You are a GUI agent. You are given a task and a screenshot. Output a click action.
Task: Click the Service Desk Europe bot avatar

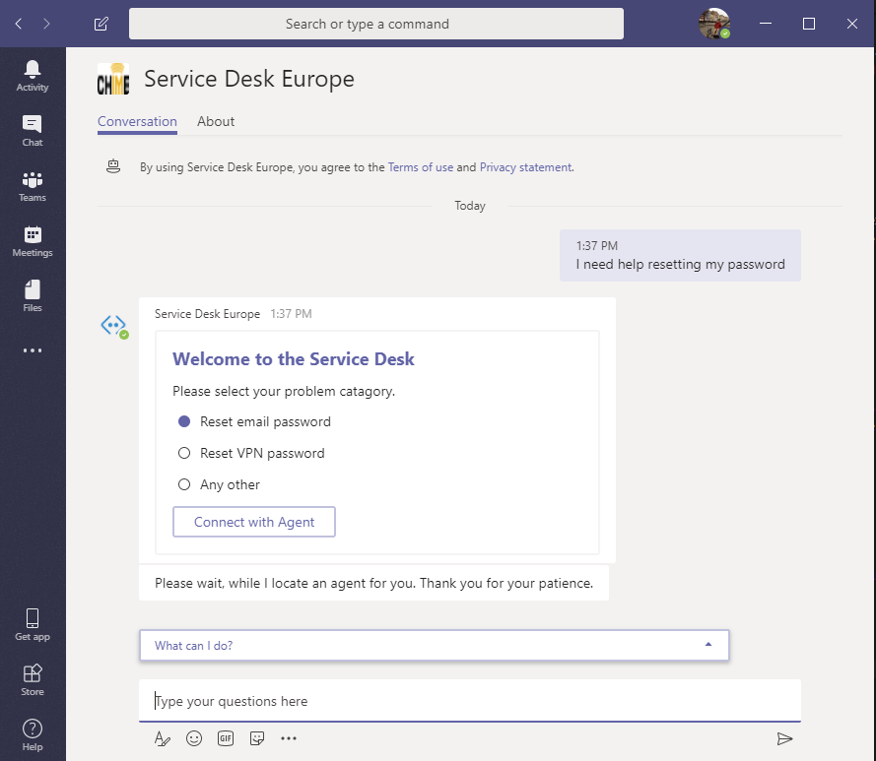click(x=114, y=326)
